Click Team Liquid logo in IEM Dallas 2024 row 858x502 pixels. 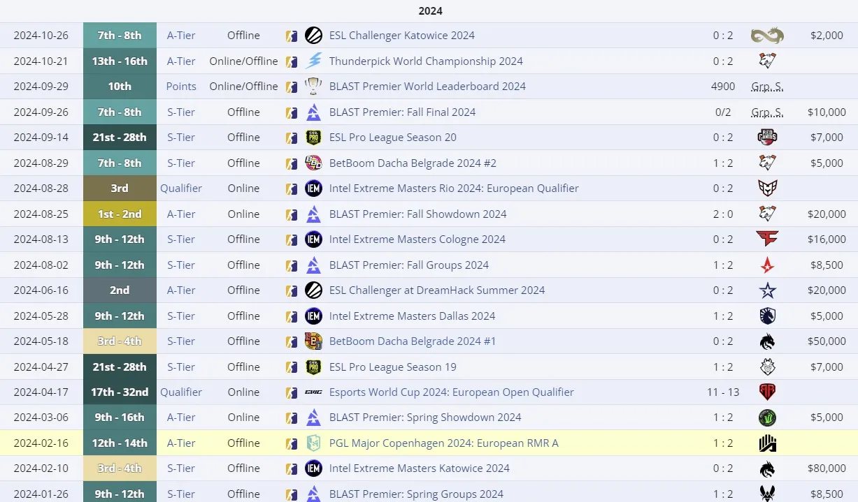(767, 316)
